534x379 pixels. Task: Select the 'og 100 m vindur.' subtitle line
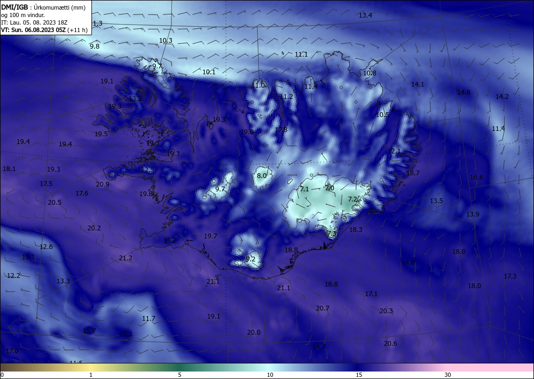coord(23,15)
